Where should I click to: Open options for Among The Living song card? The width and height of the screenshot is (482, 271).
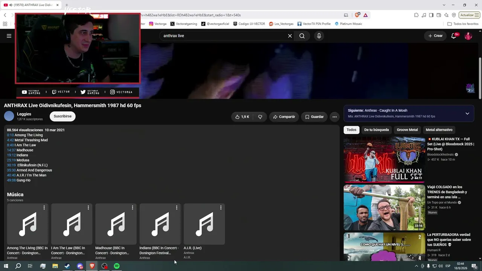[x=44, y=208]
